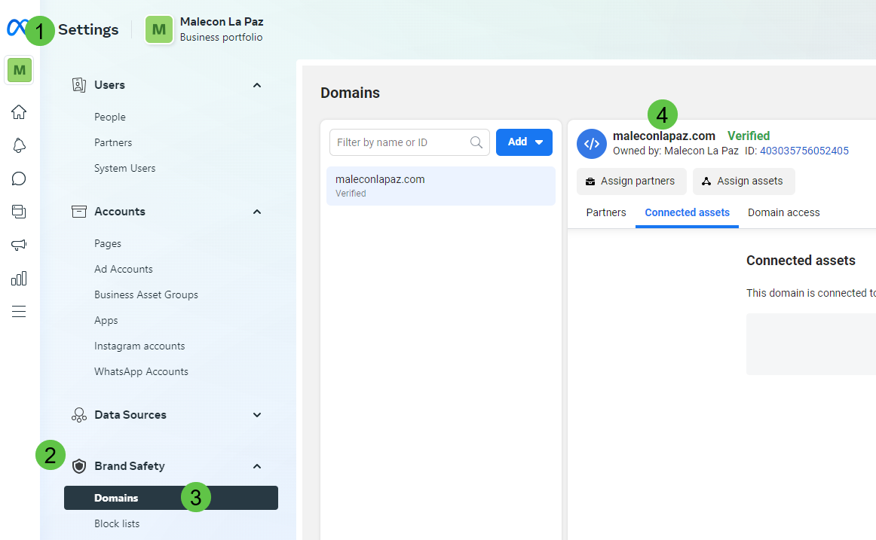
Task: Click the Malecon La Paz portfolio avatar in header
Action: click(159, 29)
